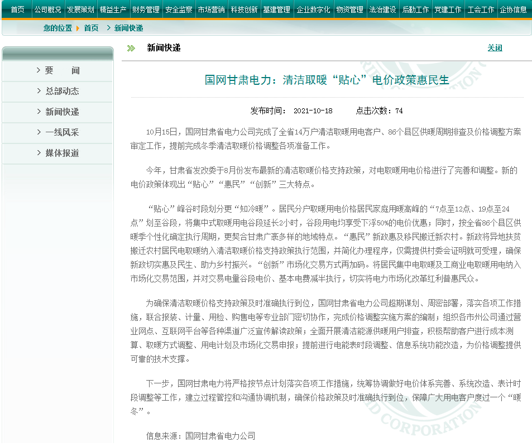This screenshot has width=532, height=447.
Task: Click the publish date 2021-10-18
Action: 313,111
